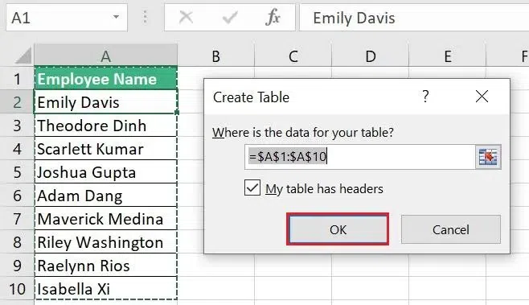Select all cells with corner triangle
Image resolution: width=529 pixels, height=305 pixels.
[23, 56]
